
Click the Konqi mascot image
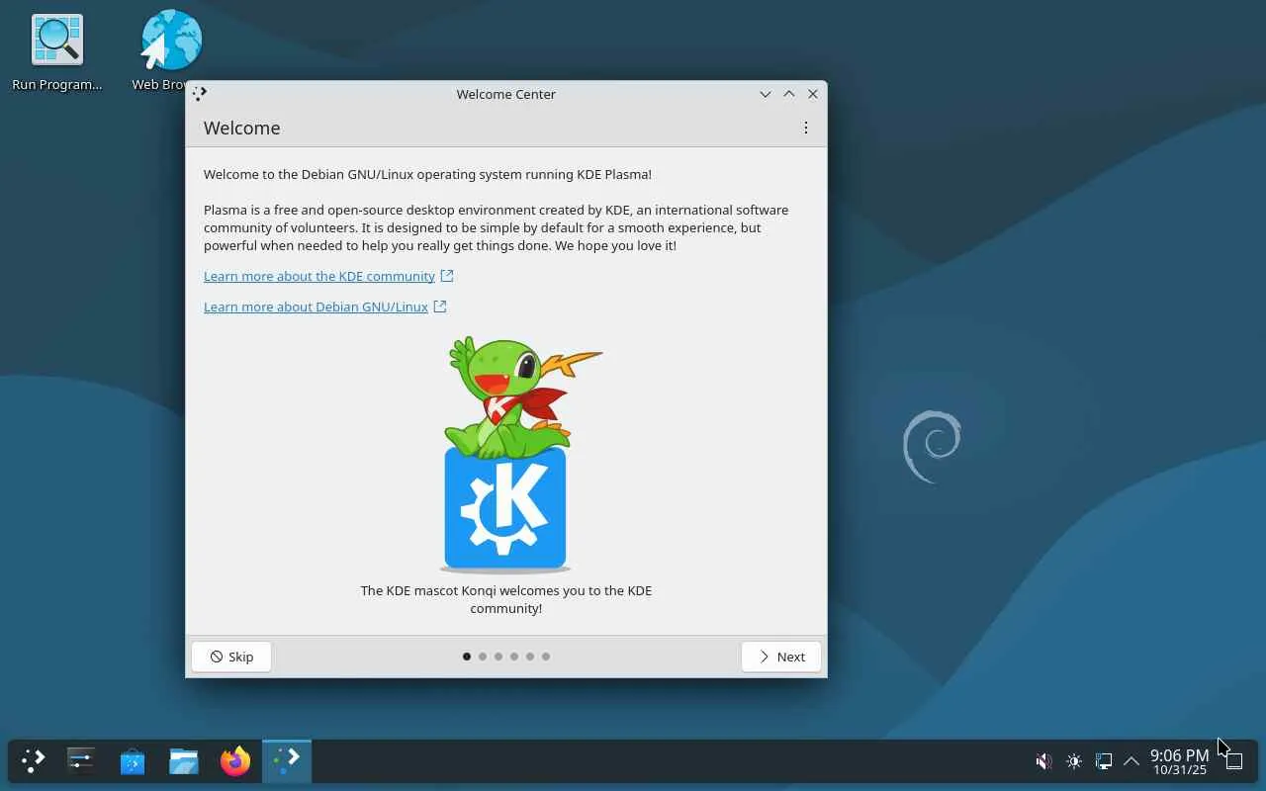506,455
